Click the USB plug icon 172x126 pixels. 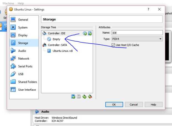(13, 74)
